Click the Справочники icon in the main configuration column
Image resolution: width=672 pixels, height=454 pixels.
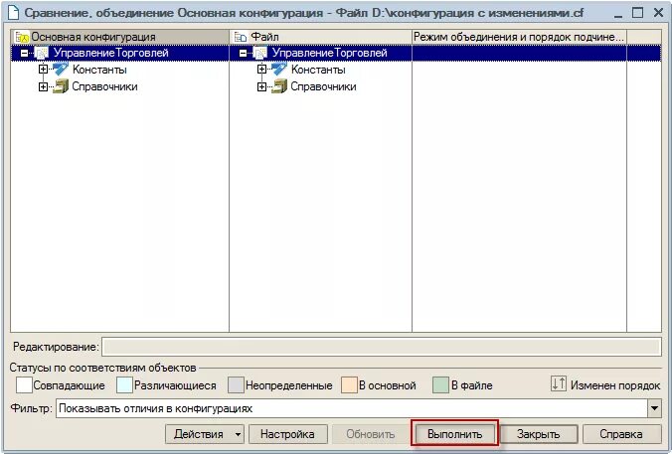pos(61,86)
